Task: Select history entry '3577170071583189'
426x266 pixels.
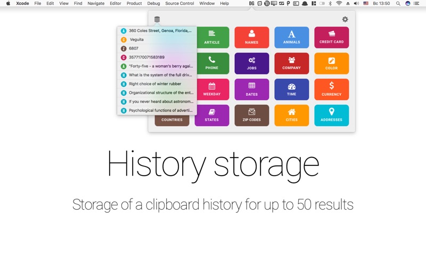Action: [157, 57]
